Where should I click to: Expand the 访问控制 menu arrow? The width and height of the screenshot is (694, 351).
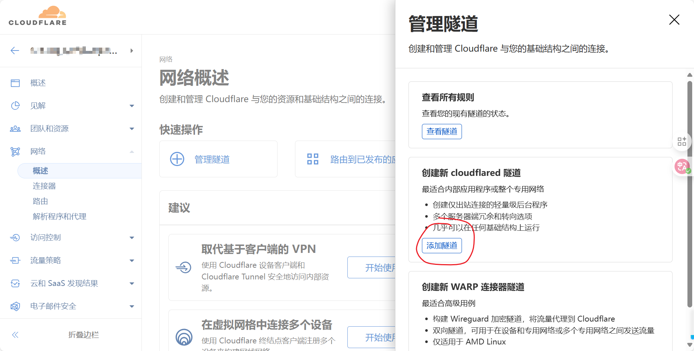[132, 238]
